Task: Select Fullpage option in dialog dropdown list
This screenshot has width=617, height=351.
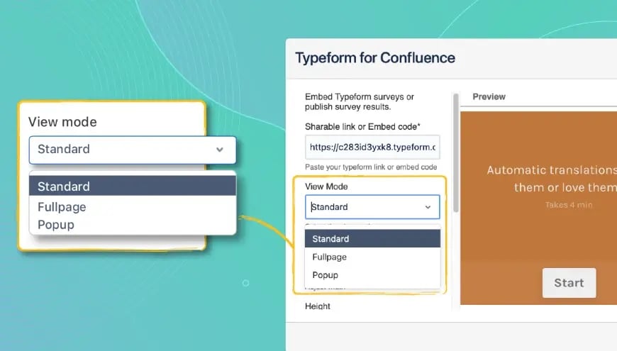Action: pyautogui.click(x=372, y=257)
